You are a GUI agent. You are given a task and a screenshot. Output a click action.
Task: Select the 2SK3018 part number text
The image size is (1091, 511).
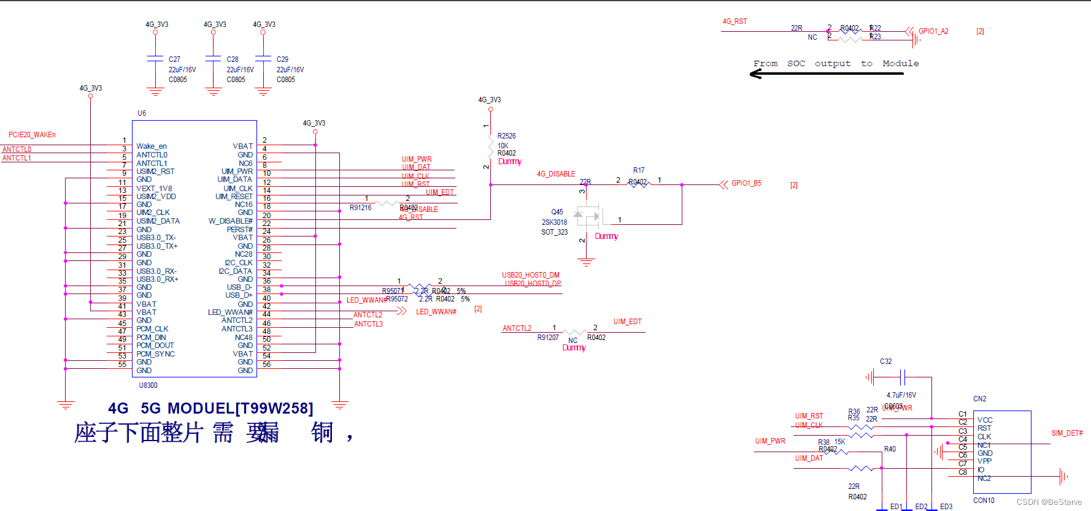point(555,222)
